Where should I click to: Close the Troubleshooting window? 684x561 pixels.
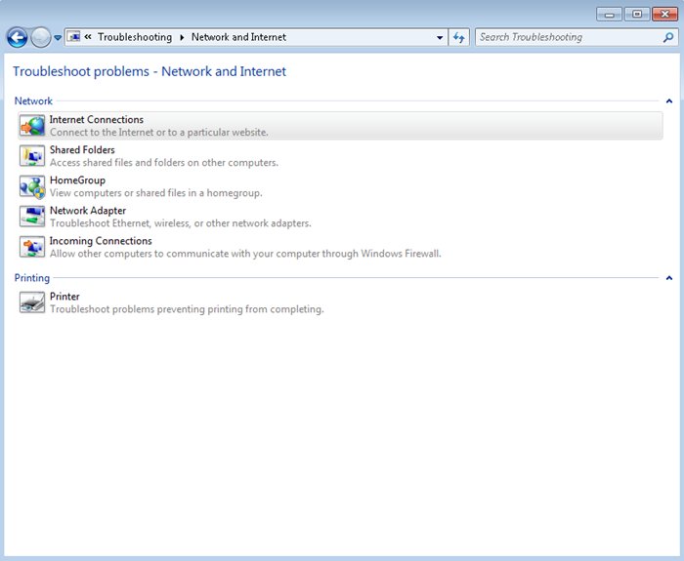tap(664, 15)
